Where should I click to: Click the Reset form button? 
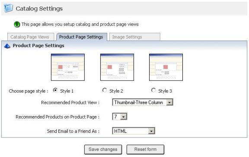(x=145, y=149)
